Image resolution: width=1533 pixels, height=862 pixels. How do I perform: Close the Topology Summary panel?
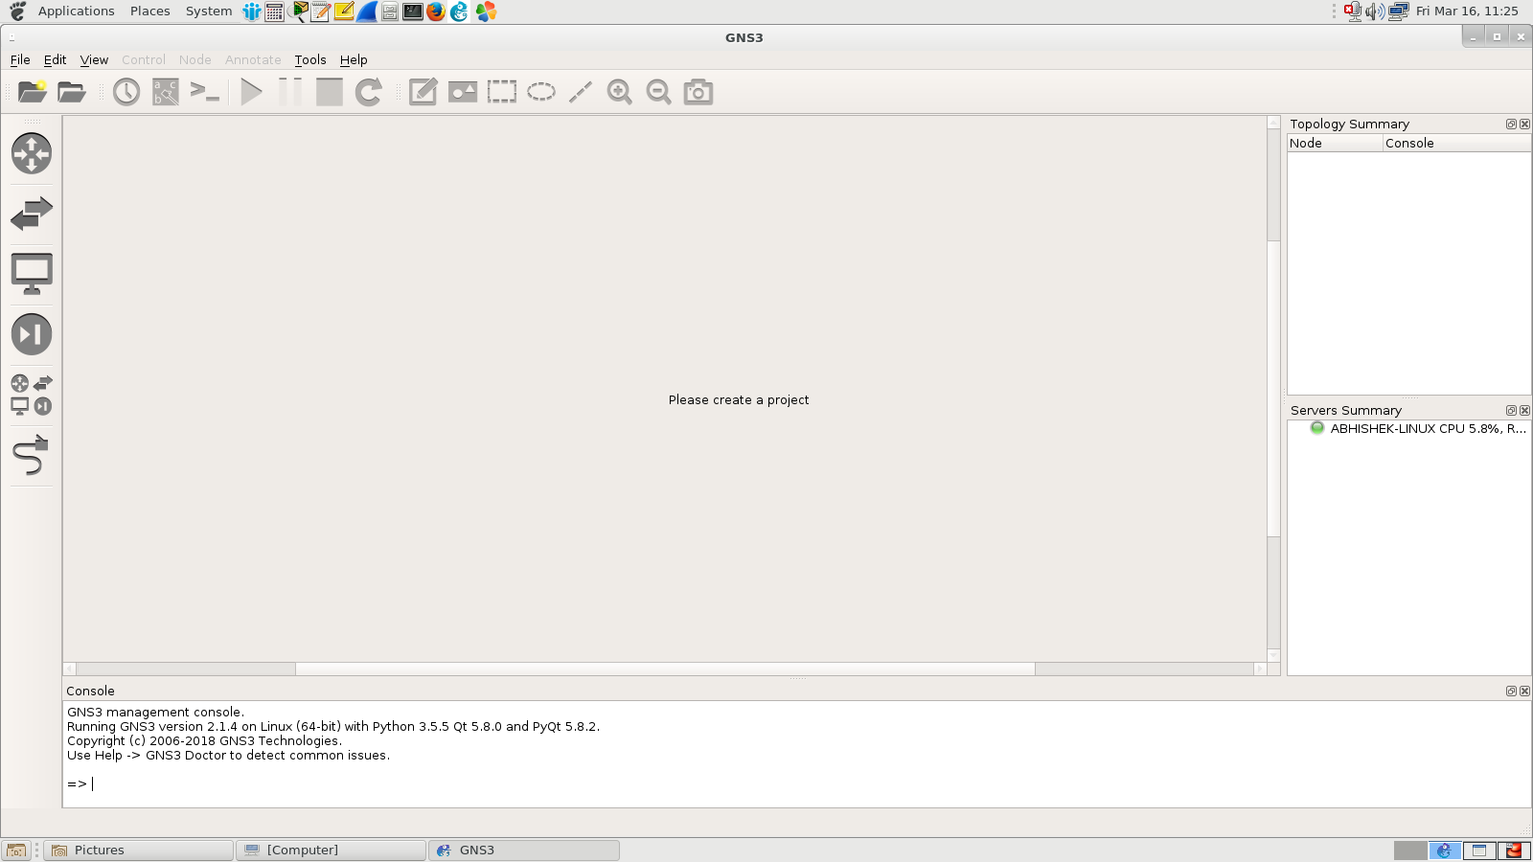pos(1524,124)
